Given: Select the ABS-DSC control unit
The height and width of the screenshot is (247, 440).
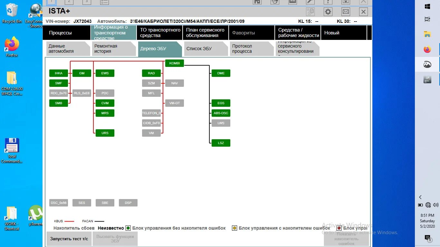Looking at the screenshot, I should coord(221,113).
